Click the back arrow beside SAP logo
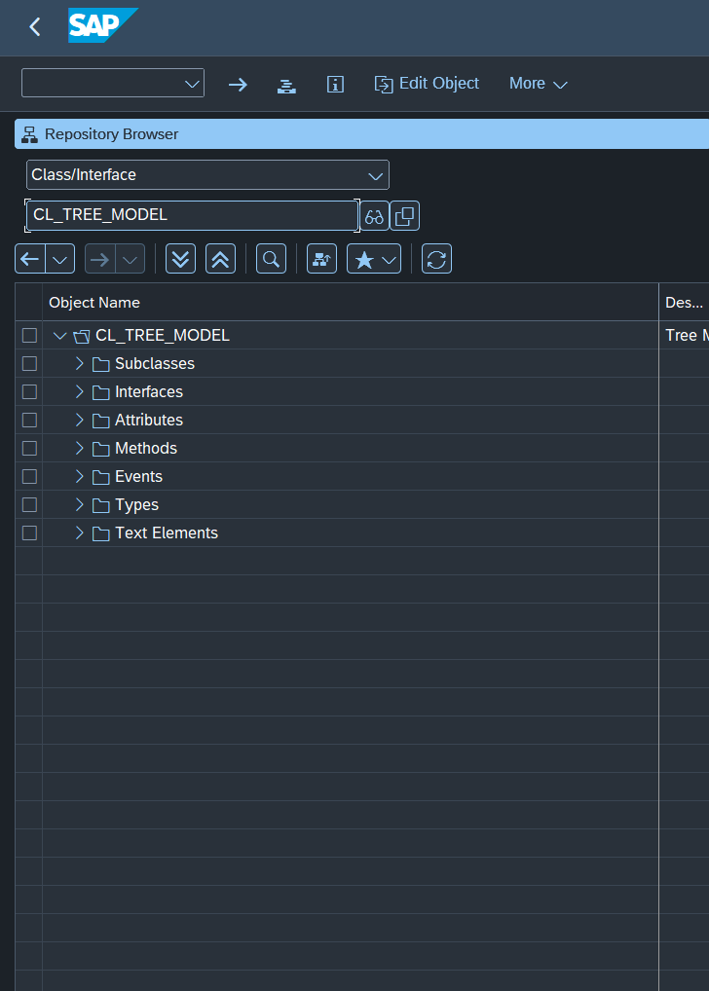This screenshot has width=709, height=991. (35, 27)
